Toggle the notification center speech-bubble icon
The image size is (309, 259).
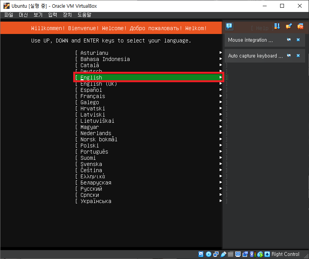click(229, 26)
